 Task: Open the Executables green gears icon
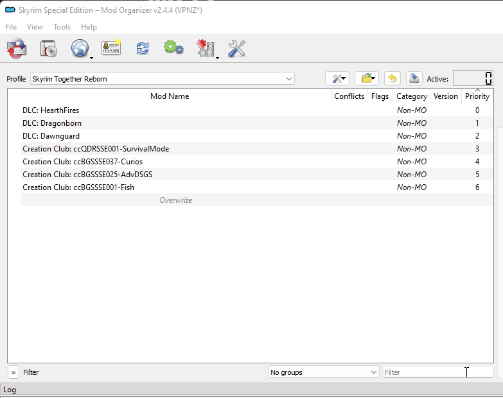(x=173, y=48)
